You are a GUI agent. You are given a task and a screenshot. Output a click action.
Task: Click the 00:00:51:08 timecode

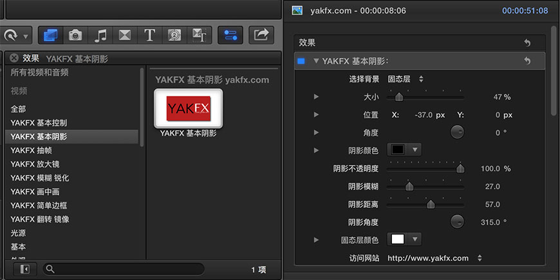(525, 11)
